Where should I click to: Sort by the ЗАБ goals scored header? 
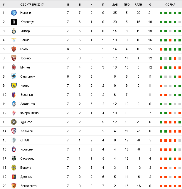pyautogui.click(x=115, y=5)
